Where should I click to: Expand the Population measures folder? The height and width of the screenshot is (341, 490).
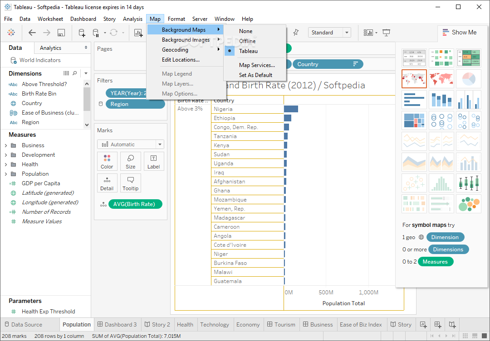(6, 174)
